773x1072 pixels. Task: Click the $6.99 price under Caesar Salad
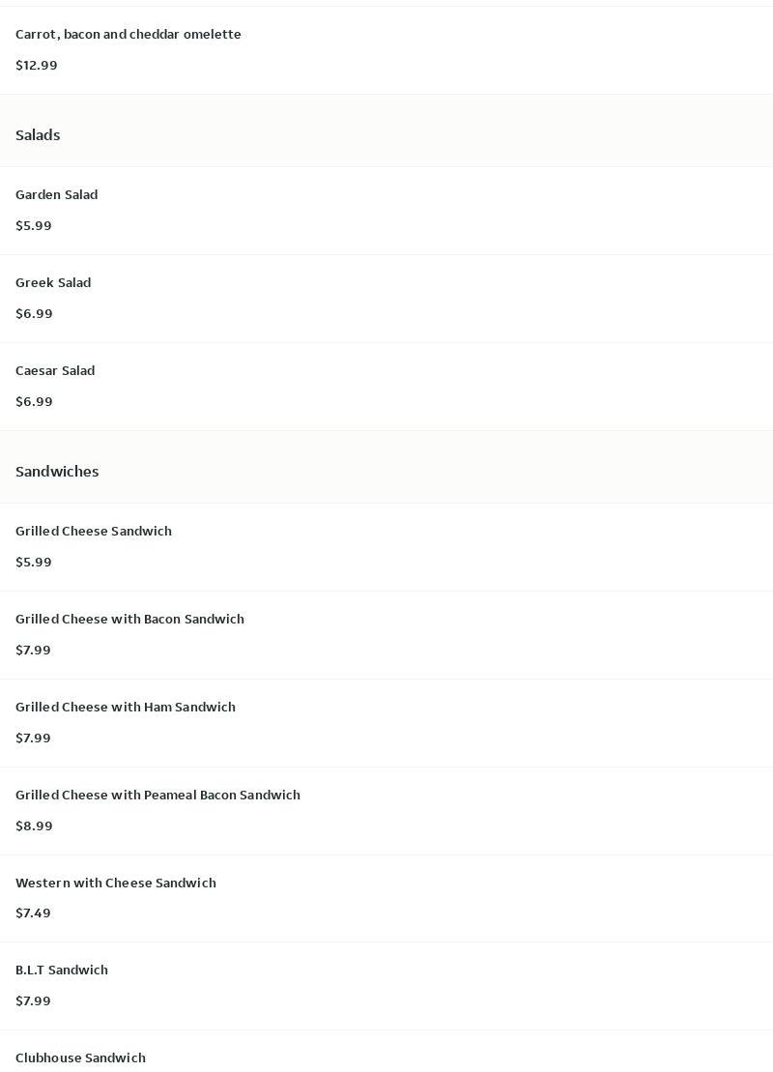34,402
